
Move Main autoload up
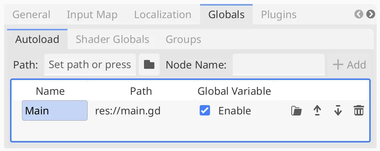tap(317, 111)
